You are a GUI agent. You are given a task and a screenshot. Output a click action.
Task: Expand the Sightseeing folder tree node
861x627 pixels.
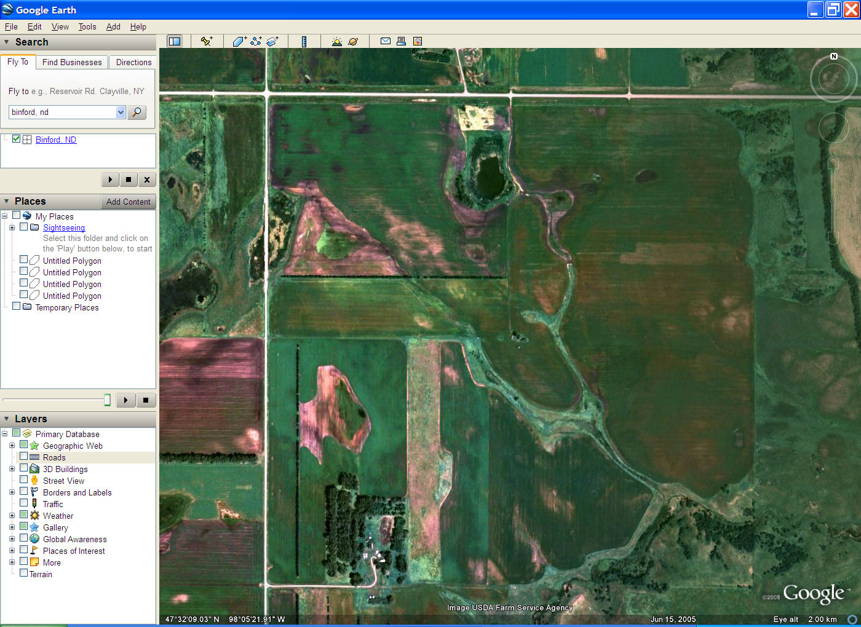tap(12, 227)
